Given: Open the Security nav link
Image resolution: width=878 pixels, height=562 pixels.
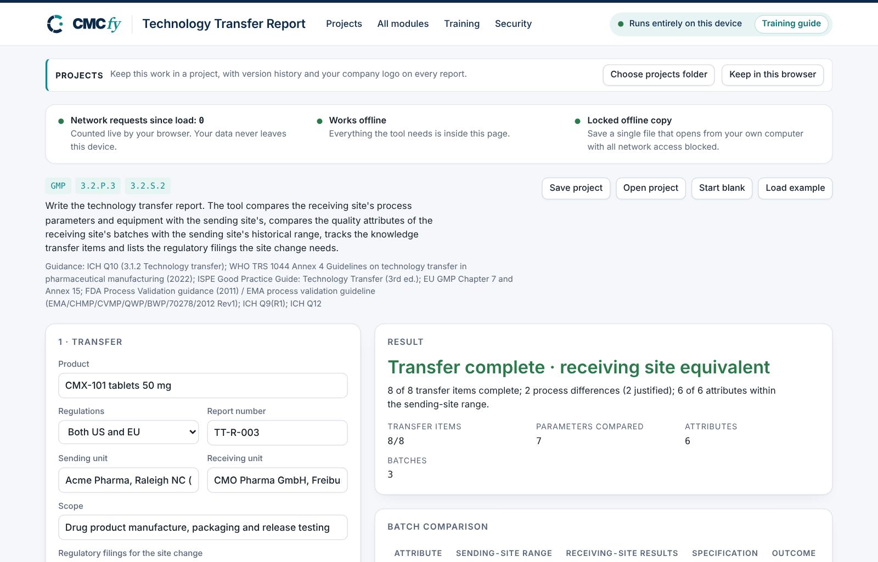Looking at the screenshot, I should point(513,24).
